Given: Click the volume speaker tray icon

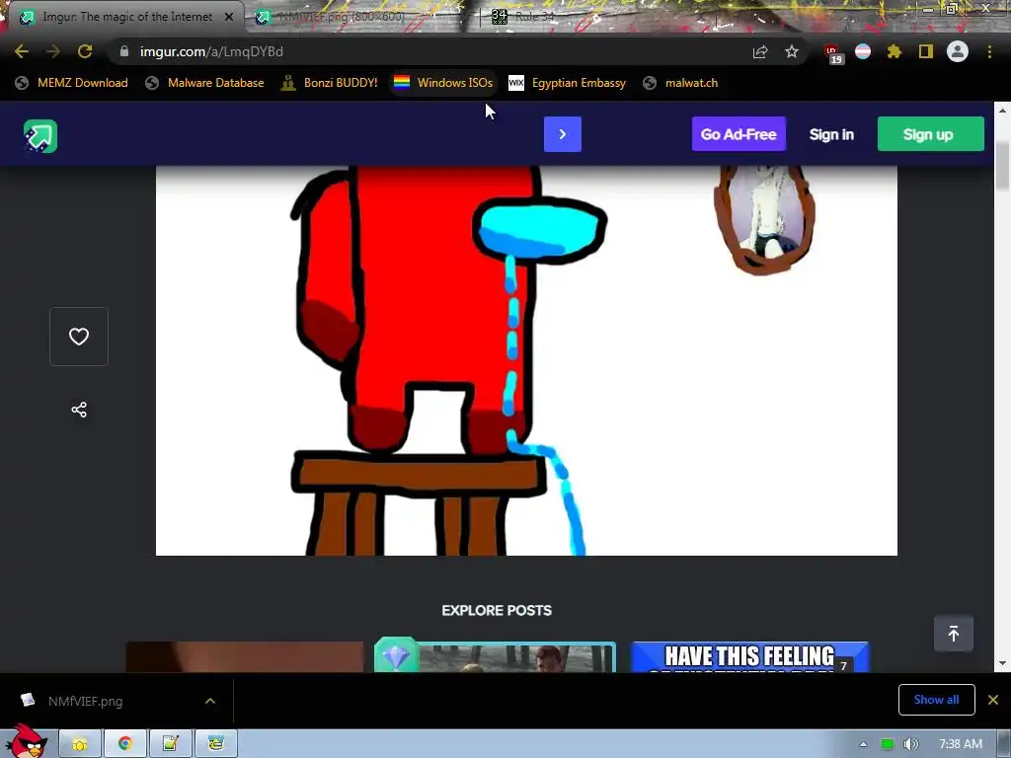Looking at the screenshot, I should point(910,744).
